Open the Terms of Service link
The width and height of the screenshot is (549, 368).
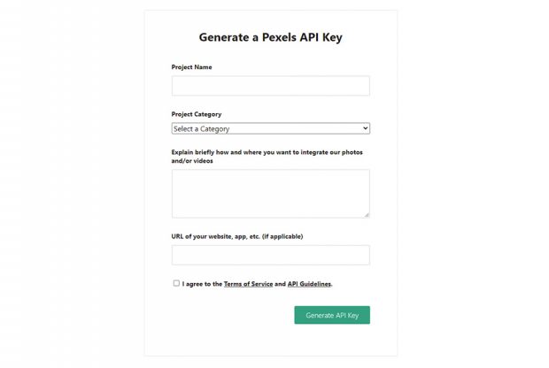(248, 284)
